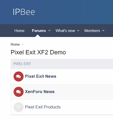Screen dimensions: 113x119
Task: Open the Pixel Exit News forum title
Action: [x=41, y=76]
